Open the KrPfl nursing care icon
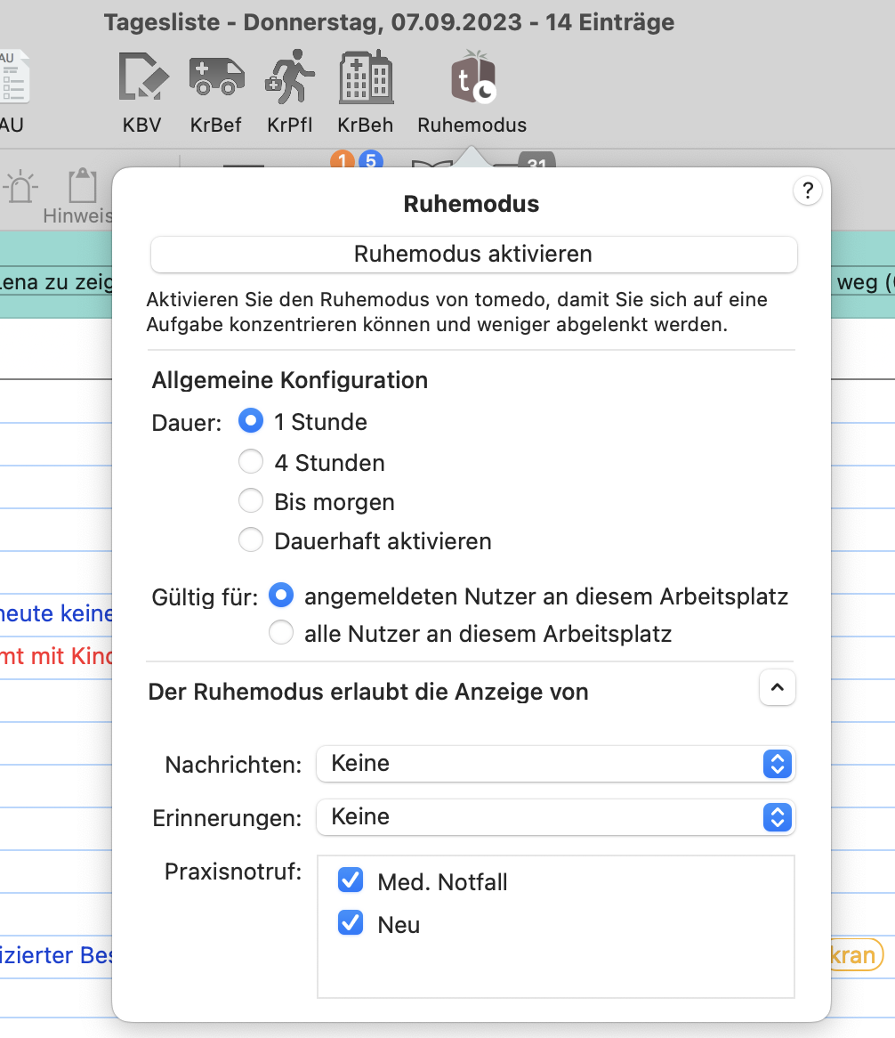This screenshot has width=895, height=1038. [x=290, y=77]
